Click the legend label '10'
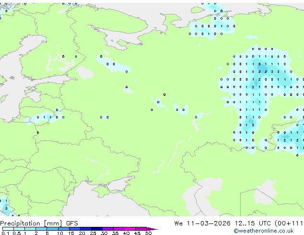 click(60, 233)
